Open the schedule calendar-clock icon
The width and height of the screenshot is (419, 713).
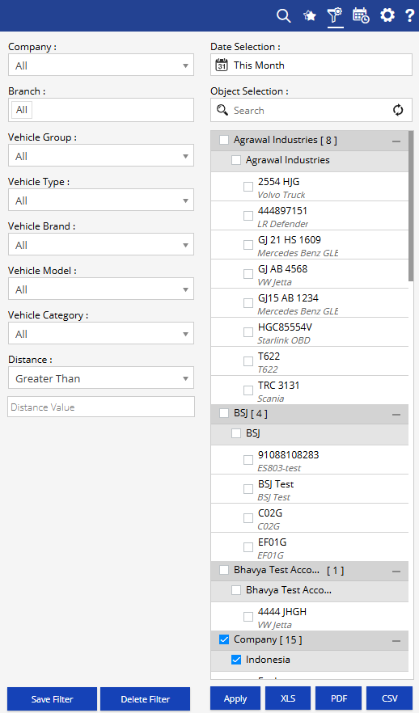tap(361, 15)
